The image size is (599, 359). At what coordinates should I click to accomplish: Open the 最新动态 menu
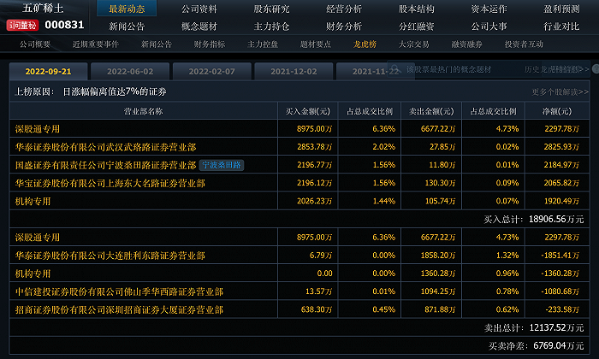pyautogui.click(x=127, y=9)
